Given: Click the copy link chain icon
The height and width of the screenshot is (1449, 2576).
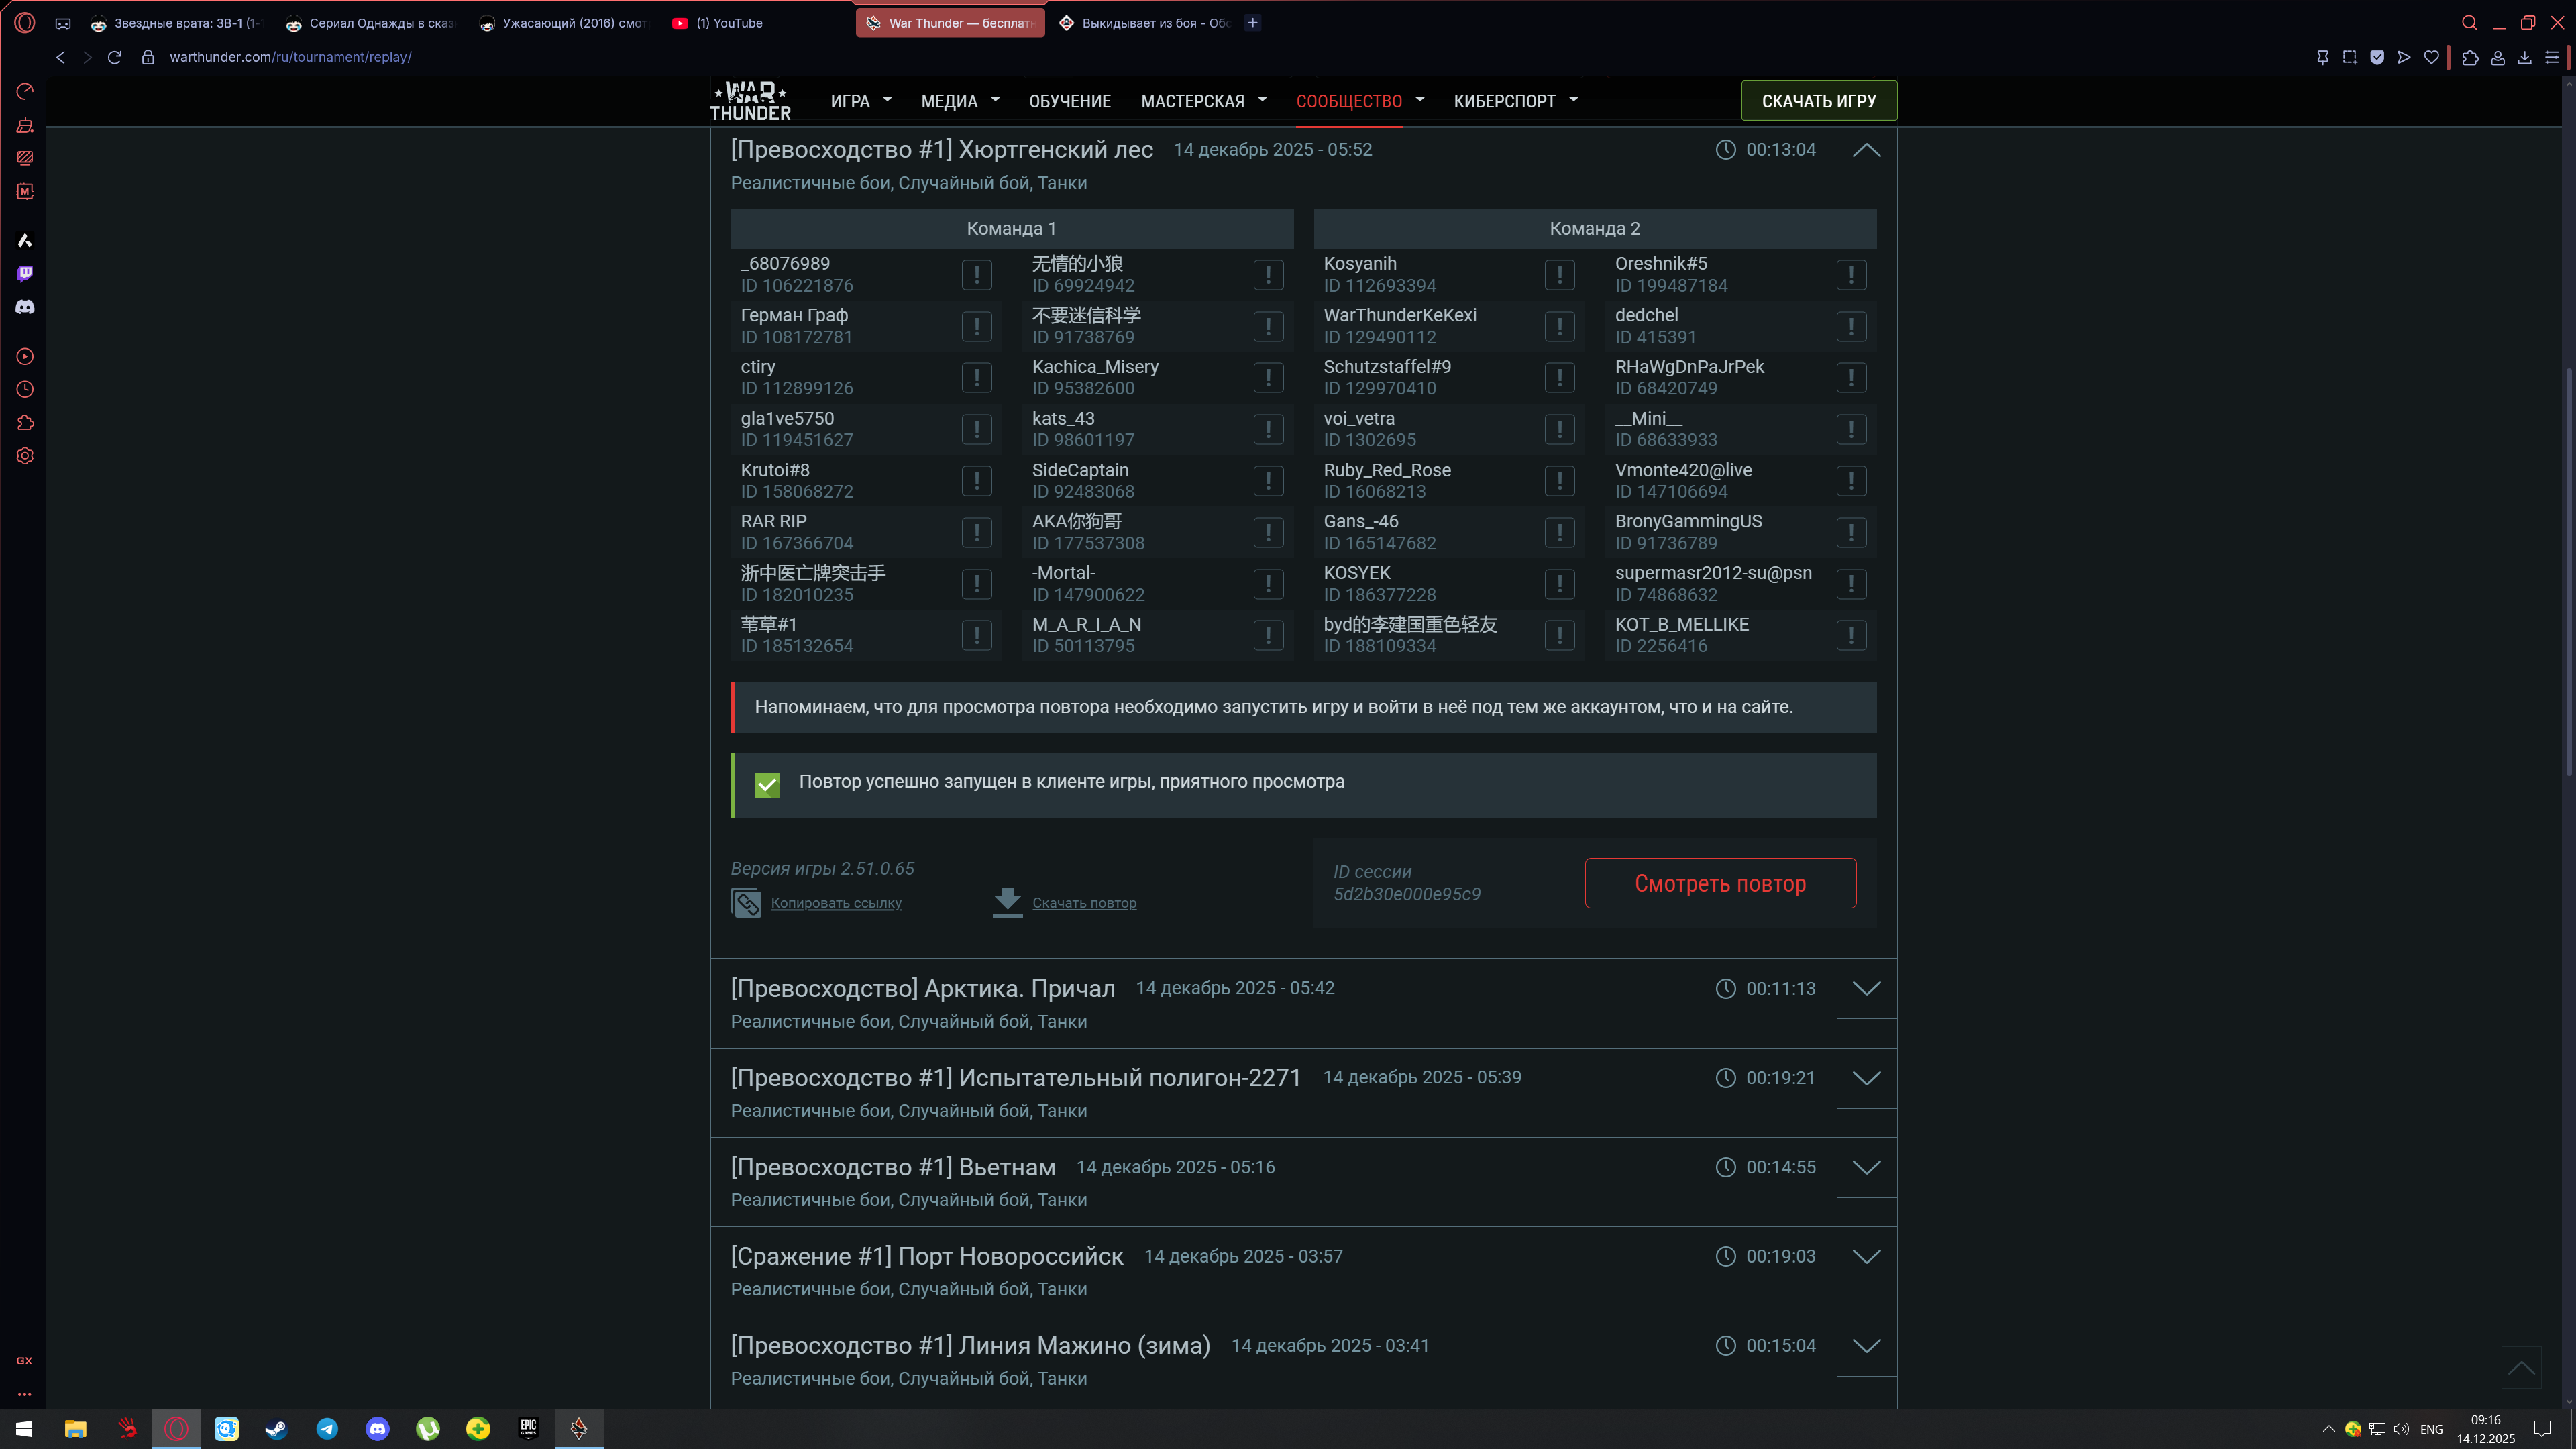Looking at the screenshot, I should tap(746, 902).
